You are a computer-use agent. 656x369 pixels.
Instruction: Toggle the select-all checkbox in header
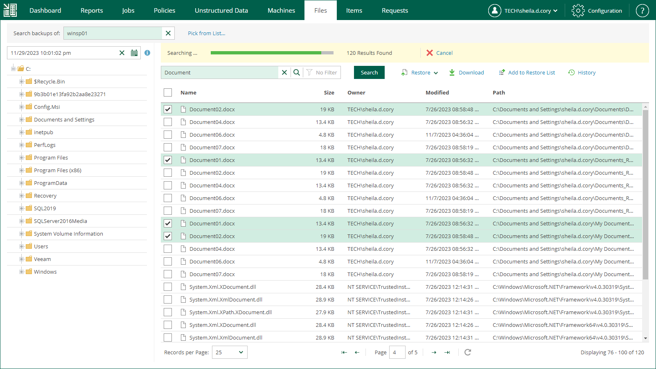click(x=168, y=92)
